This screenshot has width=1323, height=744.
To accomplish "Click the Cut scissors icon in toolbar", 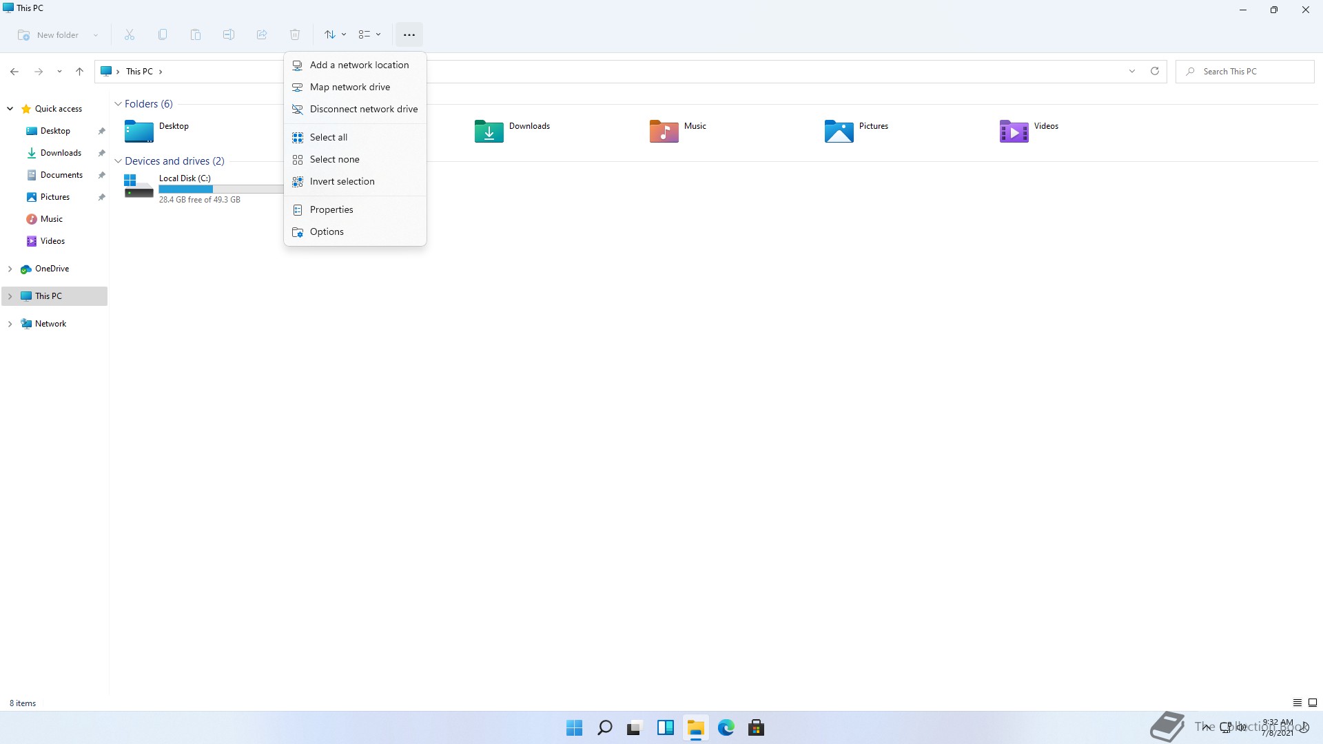I will pos(130,34).
